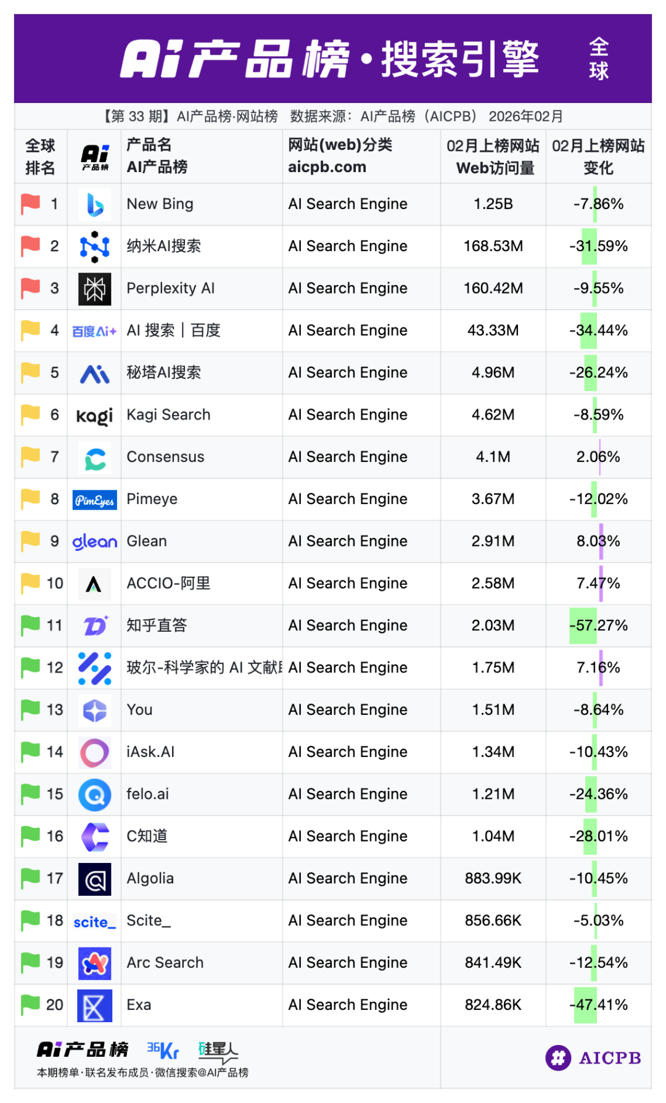The width and height of the screenshot is (666, 1103).
Task: Click the Consensus logo icon
Action: tap(95, 458)
